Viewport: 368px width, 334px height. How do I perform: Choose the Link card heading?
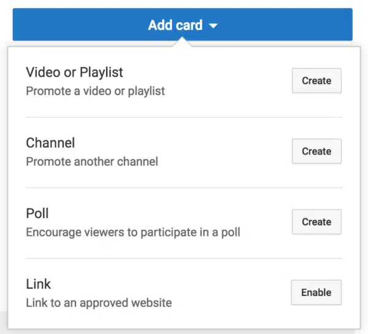point(39,284)
